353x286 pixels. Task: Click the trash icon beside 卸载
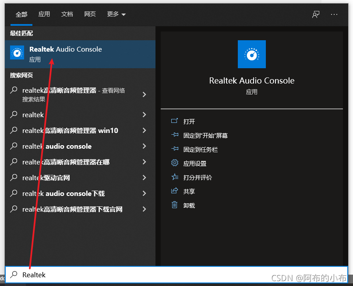174,205
